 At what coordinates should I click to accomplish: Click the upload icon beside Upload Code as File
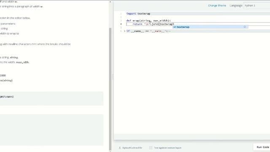click(x=120, y=148)
